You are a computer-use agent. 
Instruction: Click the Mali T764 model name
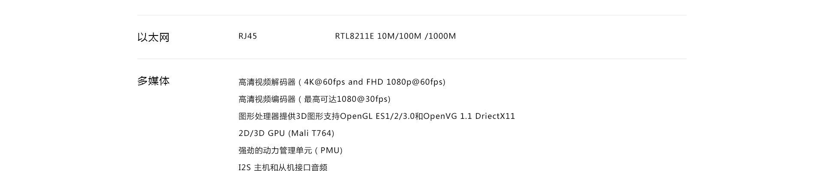coord(311,133)
